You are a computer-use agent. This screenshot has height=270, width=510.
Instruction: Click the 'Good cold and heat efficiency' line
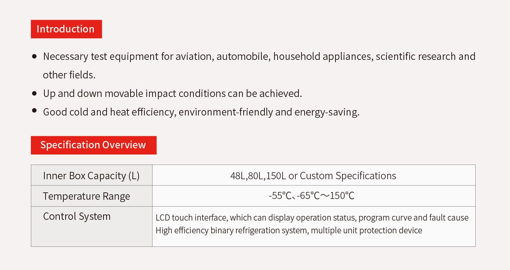201,112
